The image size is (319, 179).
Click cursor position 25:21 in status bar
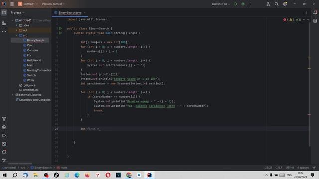click(x=268, y=168)
